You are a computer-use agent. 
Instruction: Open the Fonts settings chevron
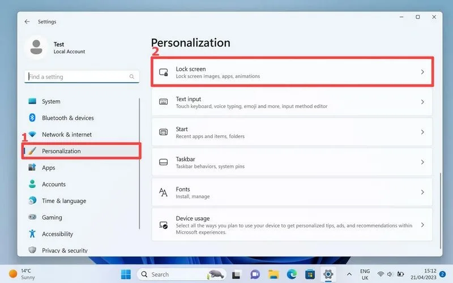click(x=422, y=192)
